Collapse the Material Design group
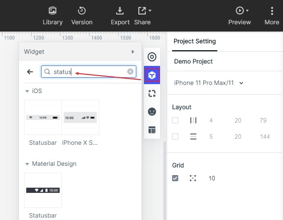Image resolution: width=283 pixels, height=220 pixels. point(27,164)
